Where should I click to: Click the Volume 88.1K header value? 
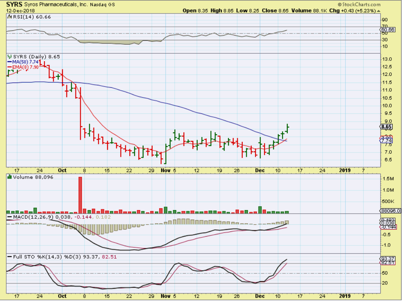point(309,11)
